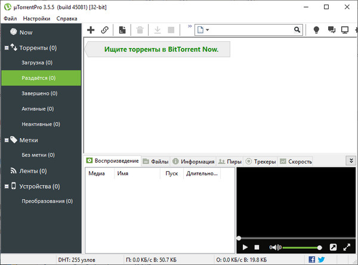Add a torrent with the plus icon
This screenshot has width=358, height=265.
click(x=91, y=30)
